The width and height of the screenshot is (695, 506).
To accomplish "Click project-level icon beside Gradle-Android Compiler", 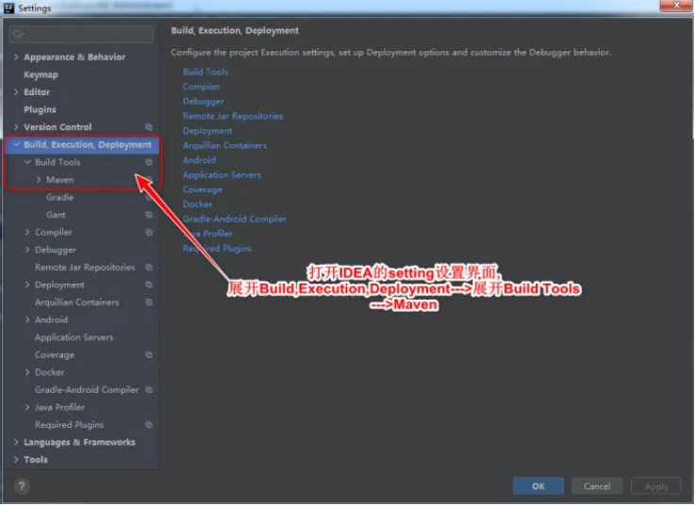I will (149, 390).
